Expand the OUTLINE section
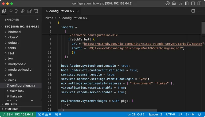Image resolution: width=205 pixels, height=117 pixels. tap(21, 104)
